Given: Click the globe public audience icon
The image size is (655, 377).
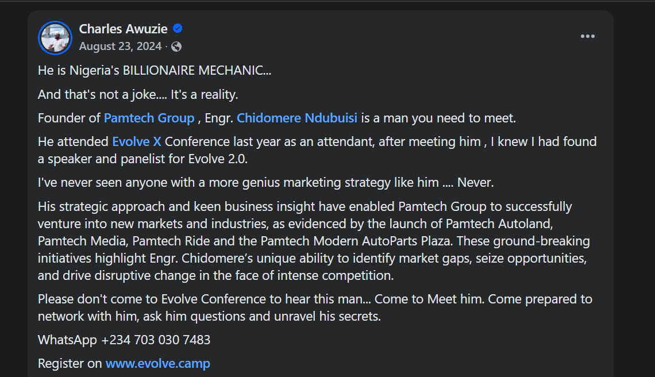Looking at the screenshot, I should (x=176, y=47).
